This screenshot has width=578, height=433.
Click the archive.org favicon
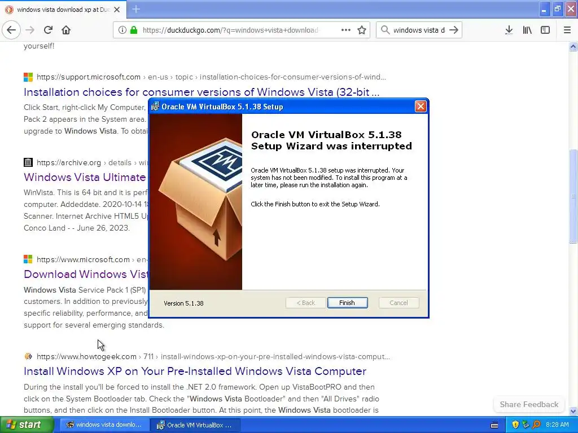(28, 162)
